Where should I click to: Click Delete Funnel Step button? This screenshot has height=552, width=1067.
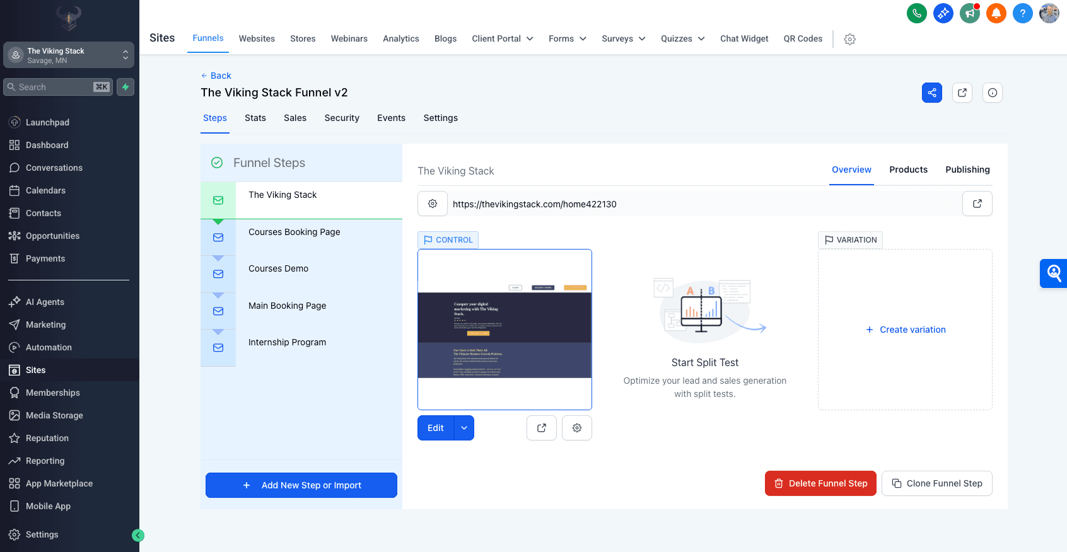click(x=820, y=483)
